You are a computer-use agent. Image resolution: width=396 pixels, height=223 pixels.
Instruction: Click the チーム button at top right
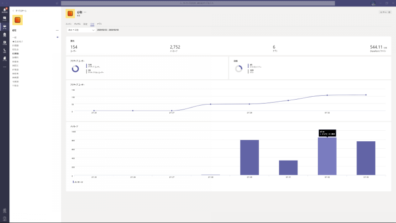point(384,12)
